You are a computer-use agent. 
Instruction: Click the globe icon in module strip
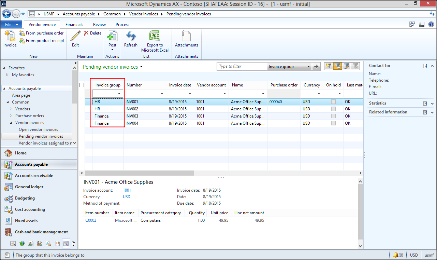(22, 244)
